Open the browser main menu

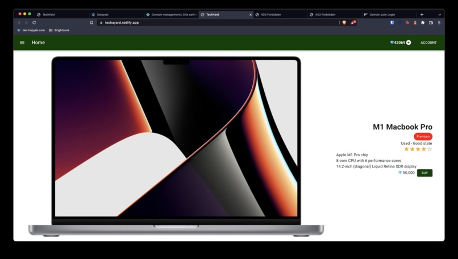pos(439,23)
